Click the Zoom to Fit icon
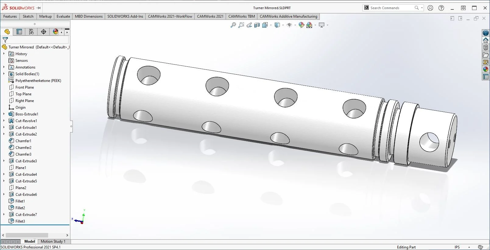Image resolution: width=490 pixels, height=250 pixels. tap(233, 25)
